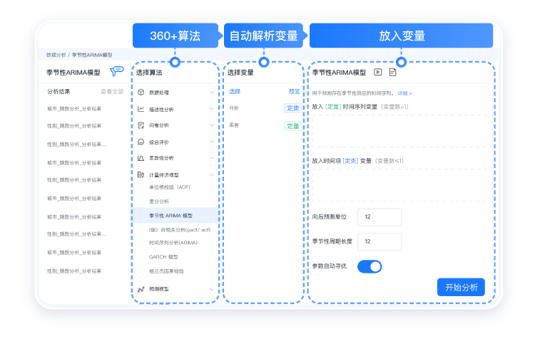The image size is (535, 346).
Task: Click the 时间项 [定类] 变量 drop area
Action: click(x=402, y=185)
